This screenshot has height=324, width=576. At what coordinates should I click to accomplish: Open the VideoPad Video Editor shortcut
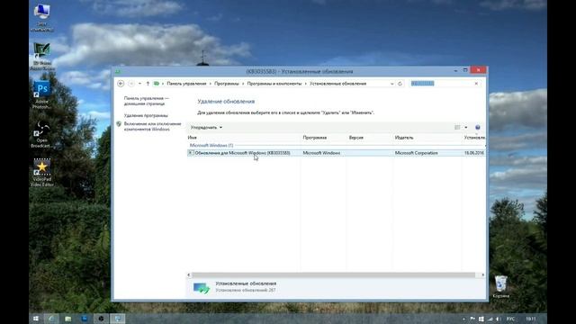click(x=42, y=173)
